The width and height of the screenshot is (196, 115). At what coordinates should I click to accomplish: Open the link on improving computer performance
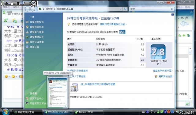113,24
